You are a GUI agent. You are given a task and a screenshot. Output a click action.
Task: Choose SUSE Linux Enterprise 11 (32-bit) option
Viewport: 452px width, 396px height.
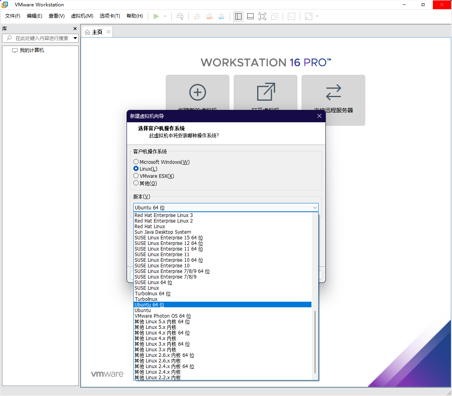223,255
